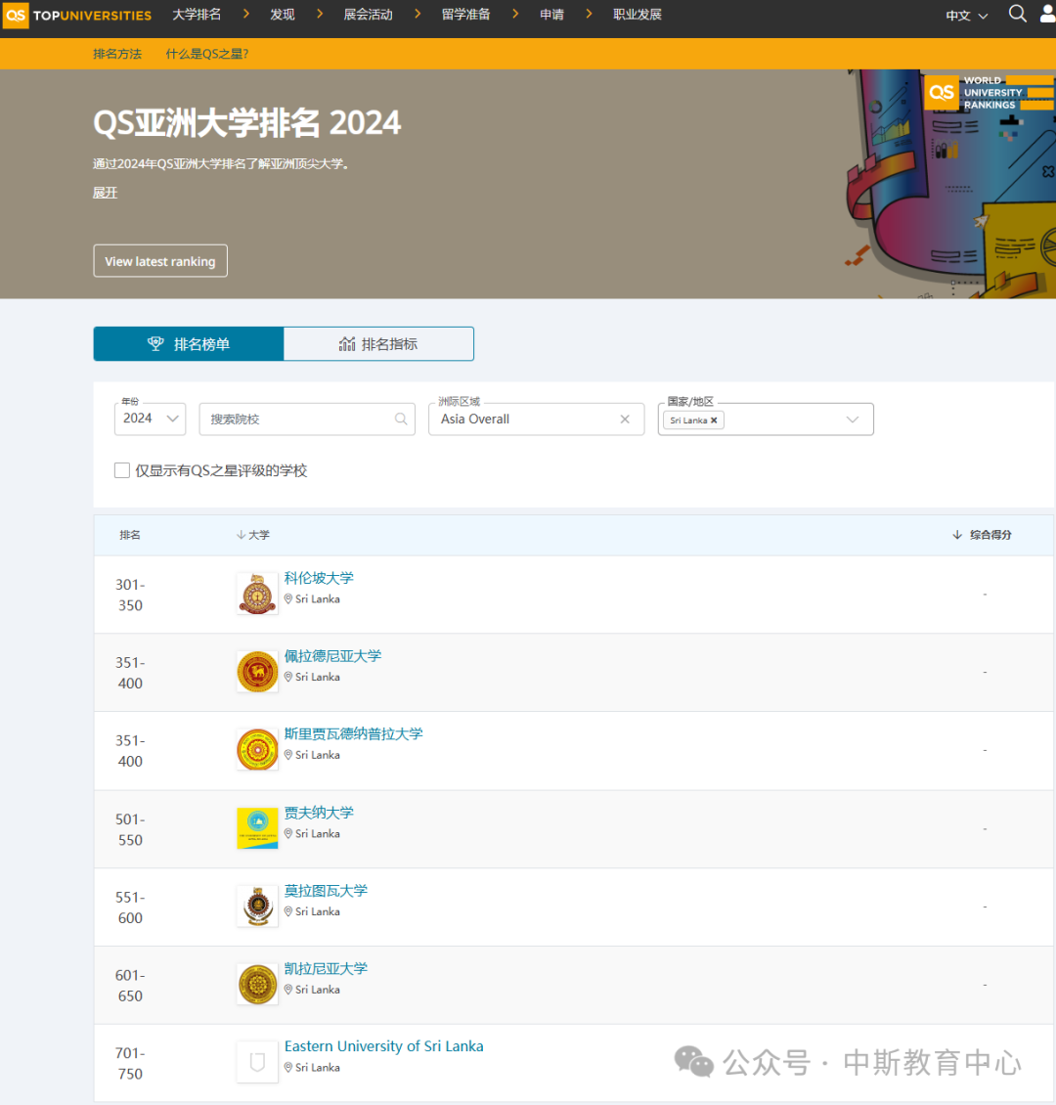The height and width of the screenshot is (1105, 1056).
Task: Click the View latest ranking button
Action: coord(160,261)
